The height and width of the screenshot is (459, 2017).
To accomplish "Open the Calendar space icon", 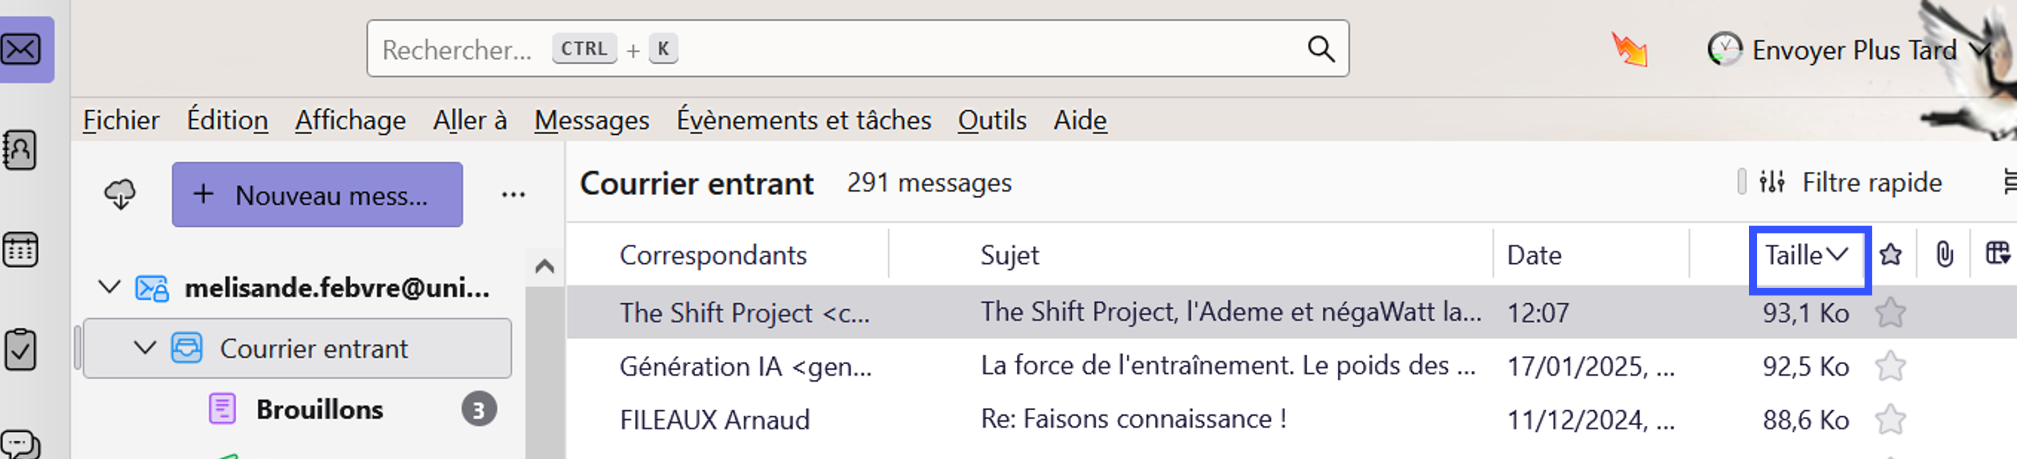I will pyautogui.click(x=21, y=250).
